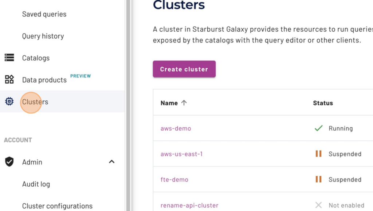Screen dimensions: 373x211
Task: Click the Data products grid icon
Action: [10, 79]
